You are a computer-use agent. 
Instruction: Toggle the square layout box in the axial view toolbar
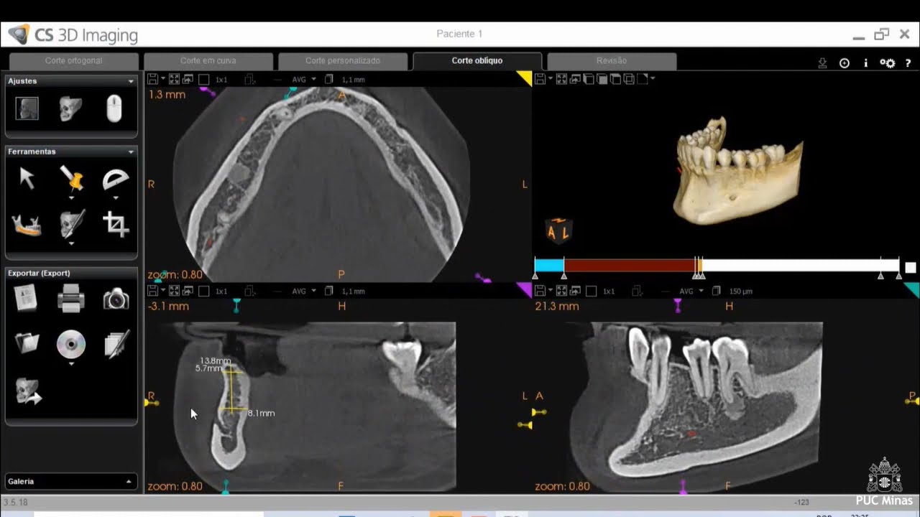[x=204, y=79]
